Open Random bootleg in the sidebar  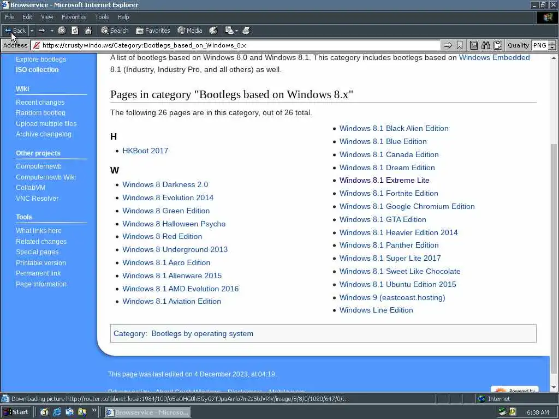40,112
